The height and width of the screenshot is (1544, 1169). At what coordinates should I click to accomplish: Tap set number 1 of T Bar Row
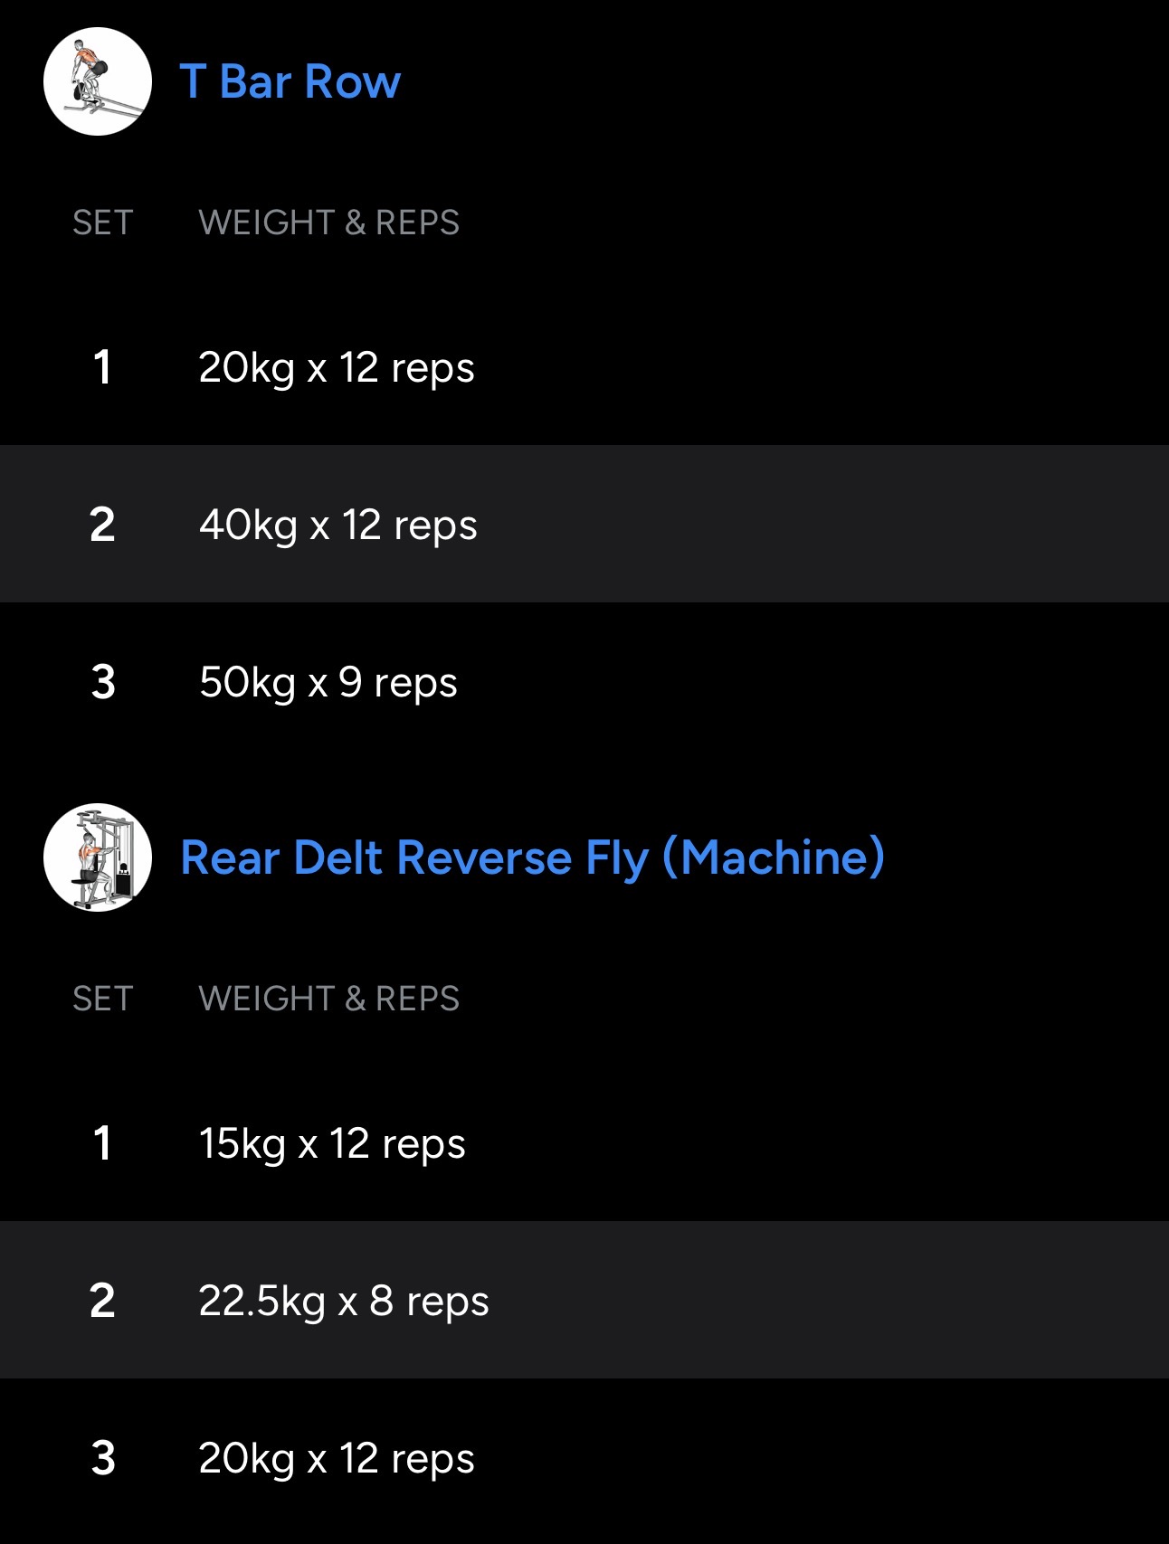coord(102,368)
